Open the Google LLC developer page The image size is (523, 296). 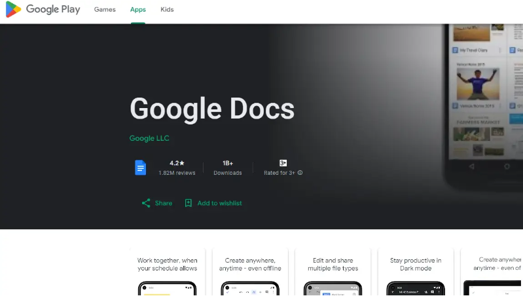149,138
